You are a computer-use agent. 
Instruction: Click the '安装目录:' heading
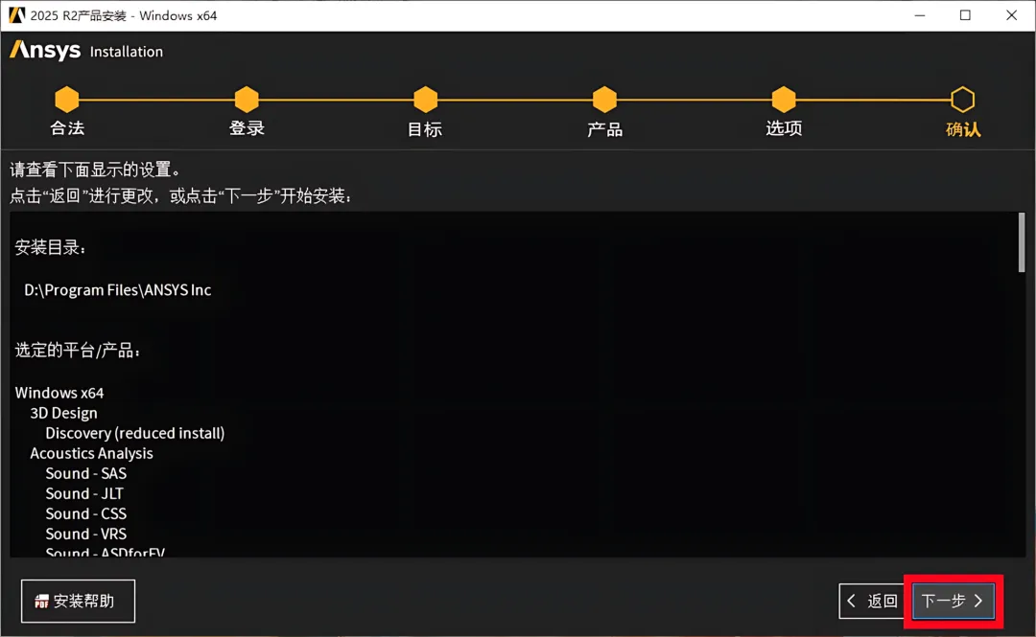click(50, 247)
